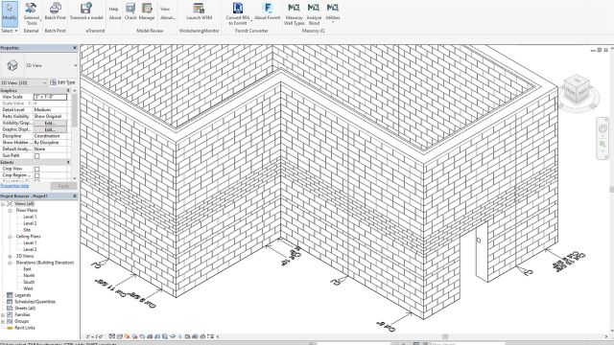Collapse the Floor Plans tree node
The image size is (614, 345).
pos(11,211)
